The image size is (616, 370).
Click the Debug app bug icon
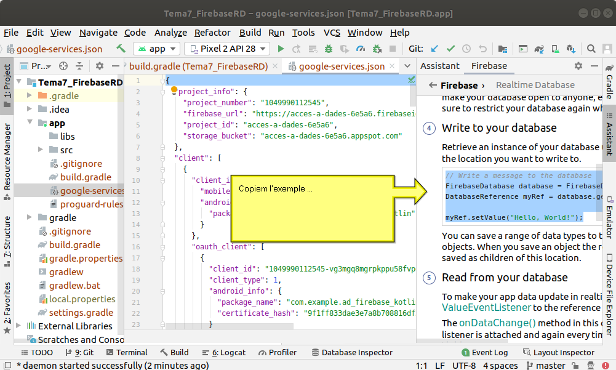coord(329,49)
